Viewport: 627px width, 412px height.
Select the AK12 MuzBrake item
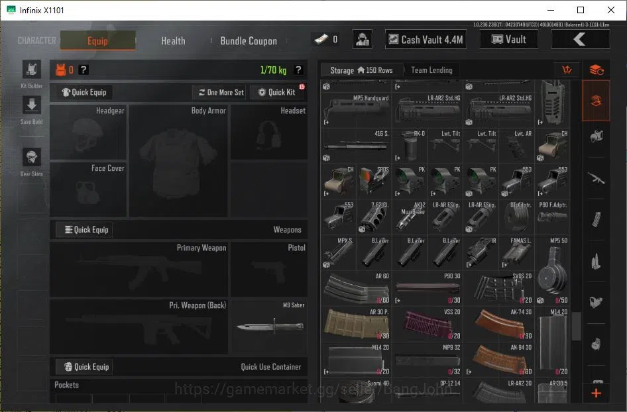click(x=410, y=217)
